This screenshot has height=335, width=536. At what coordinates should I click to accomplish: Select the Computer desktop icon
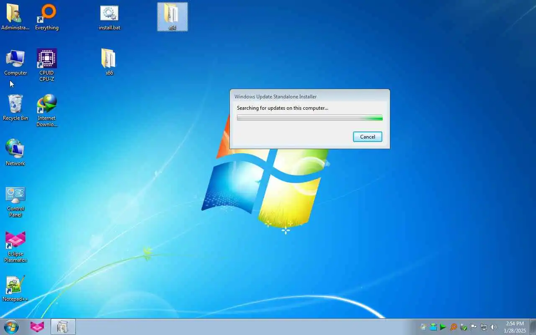coord(15,62)
